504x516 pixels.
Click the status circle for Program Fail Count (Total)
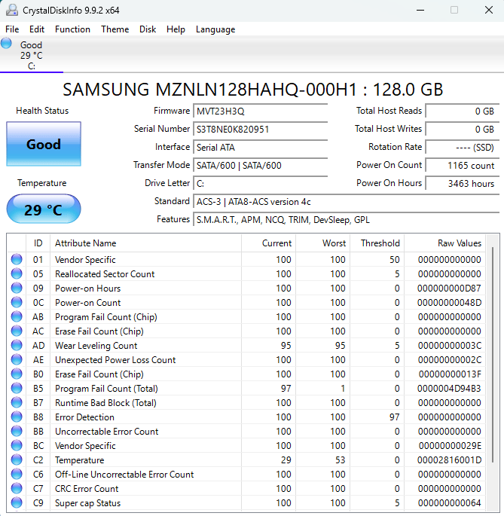[x=17, y=388]
